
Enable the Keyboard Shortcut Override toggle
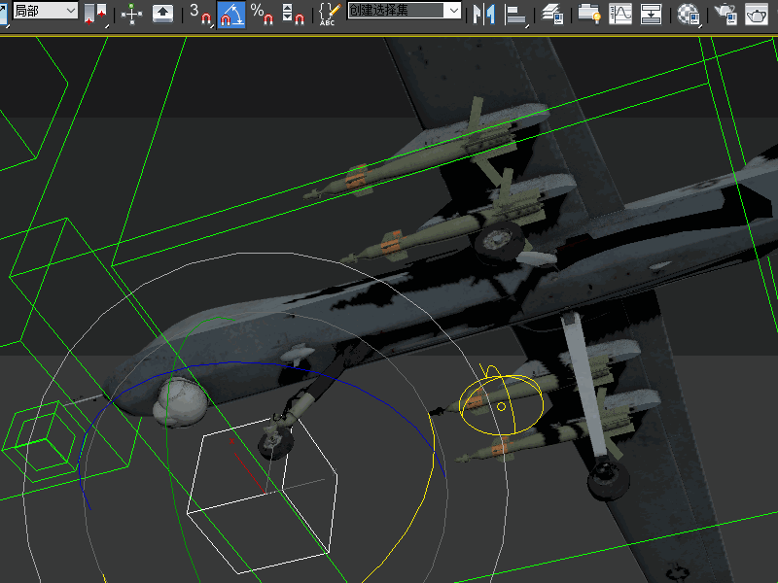tap(160, 13)
